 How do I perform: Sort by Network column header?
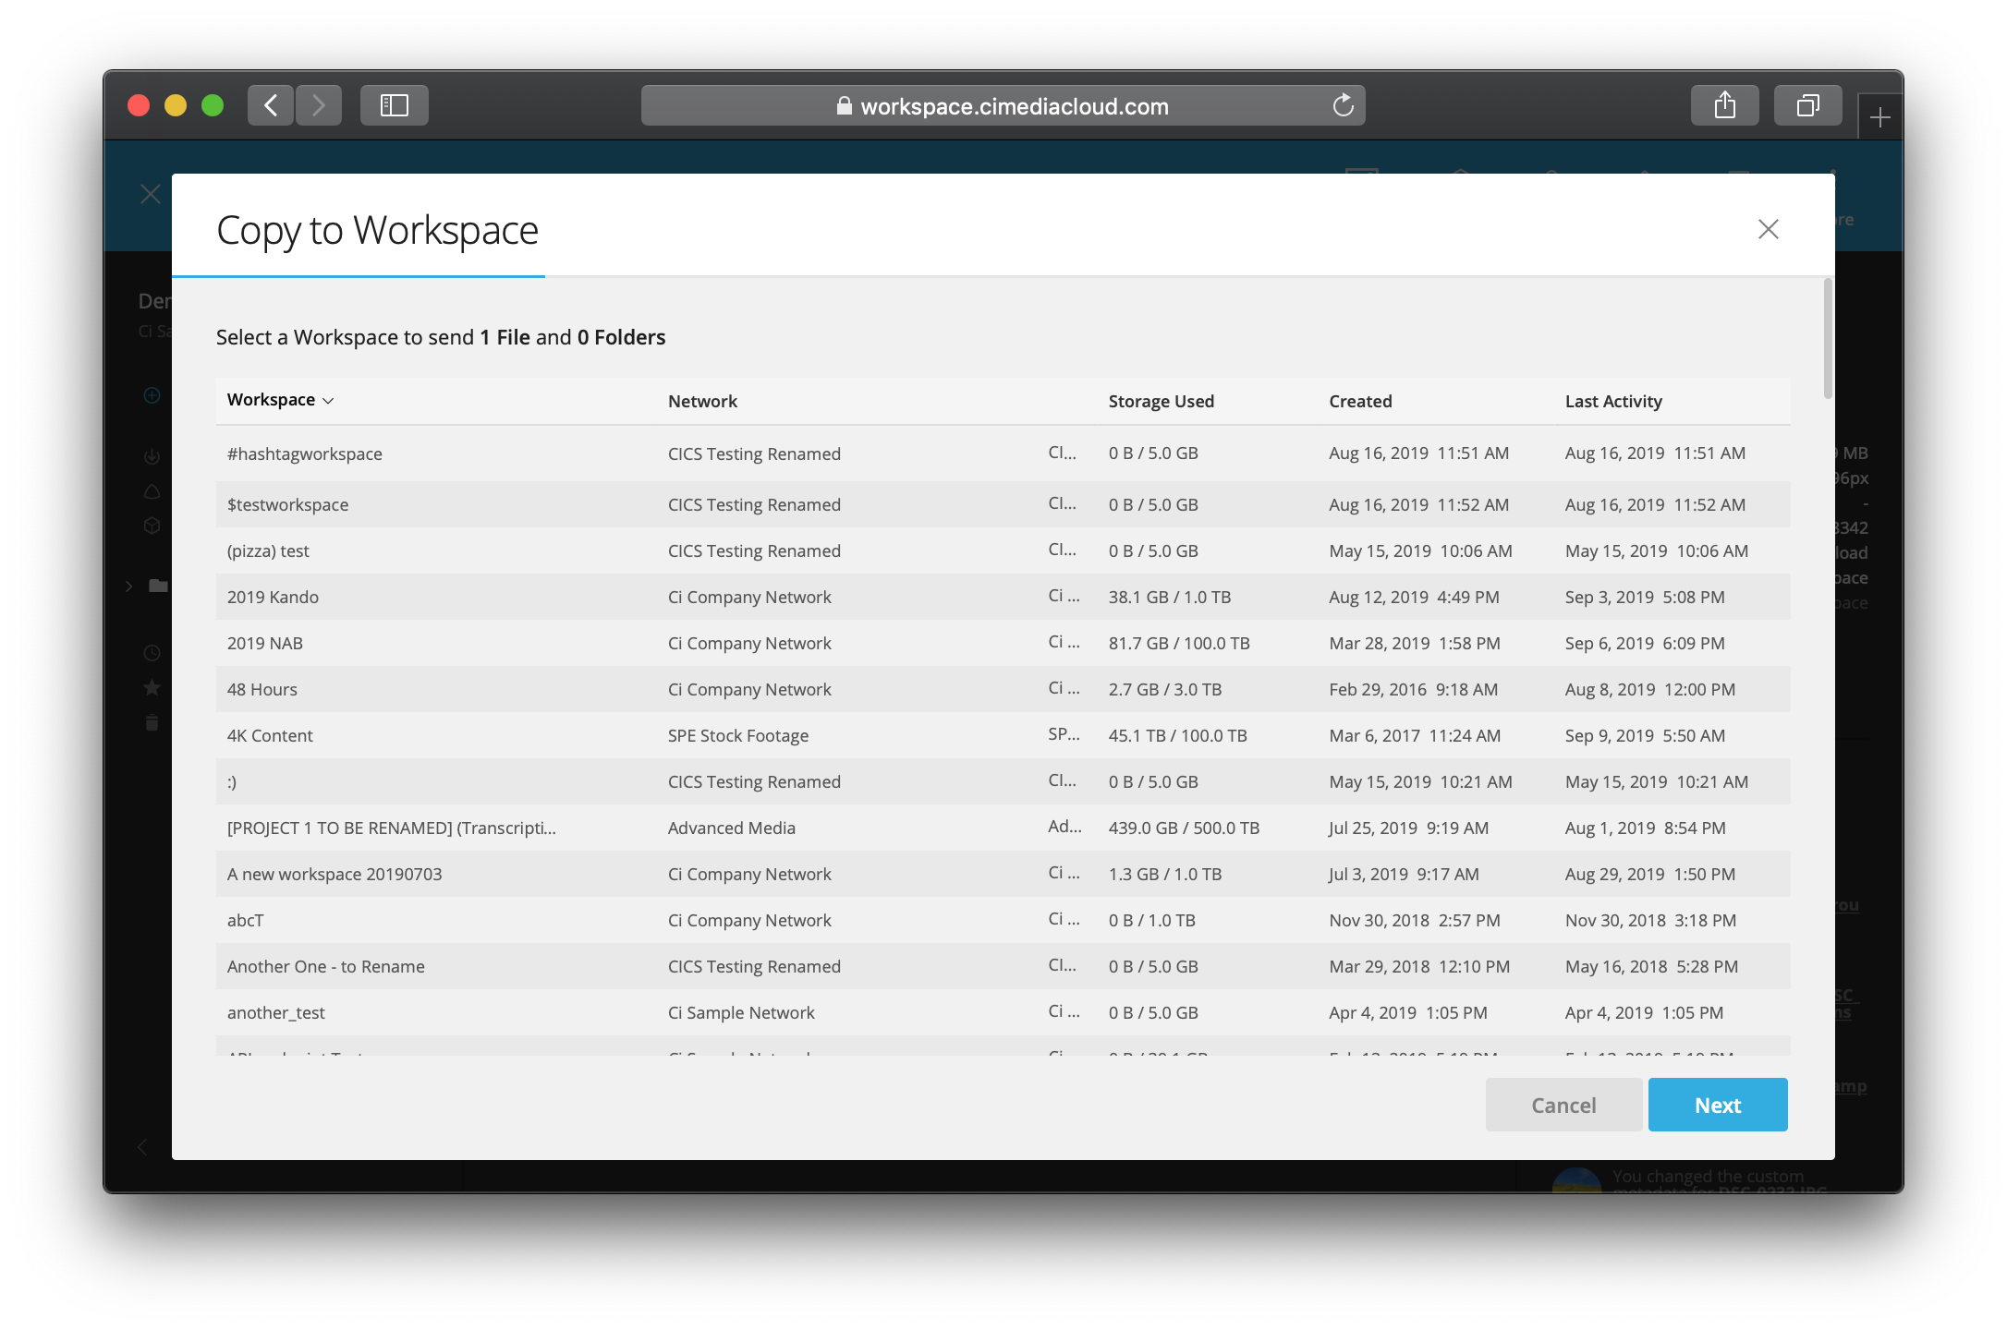702,401
